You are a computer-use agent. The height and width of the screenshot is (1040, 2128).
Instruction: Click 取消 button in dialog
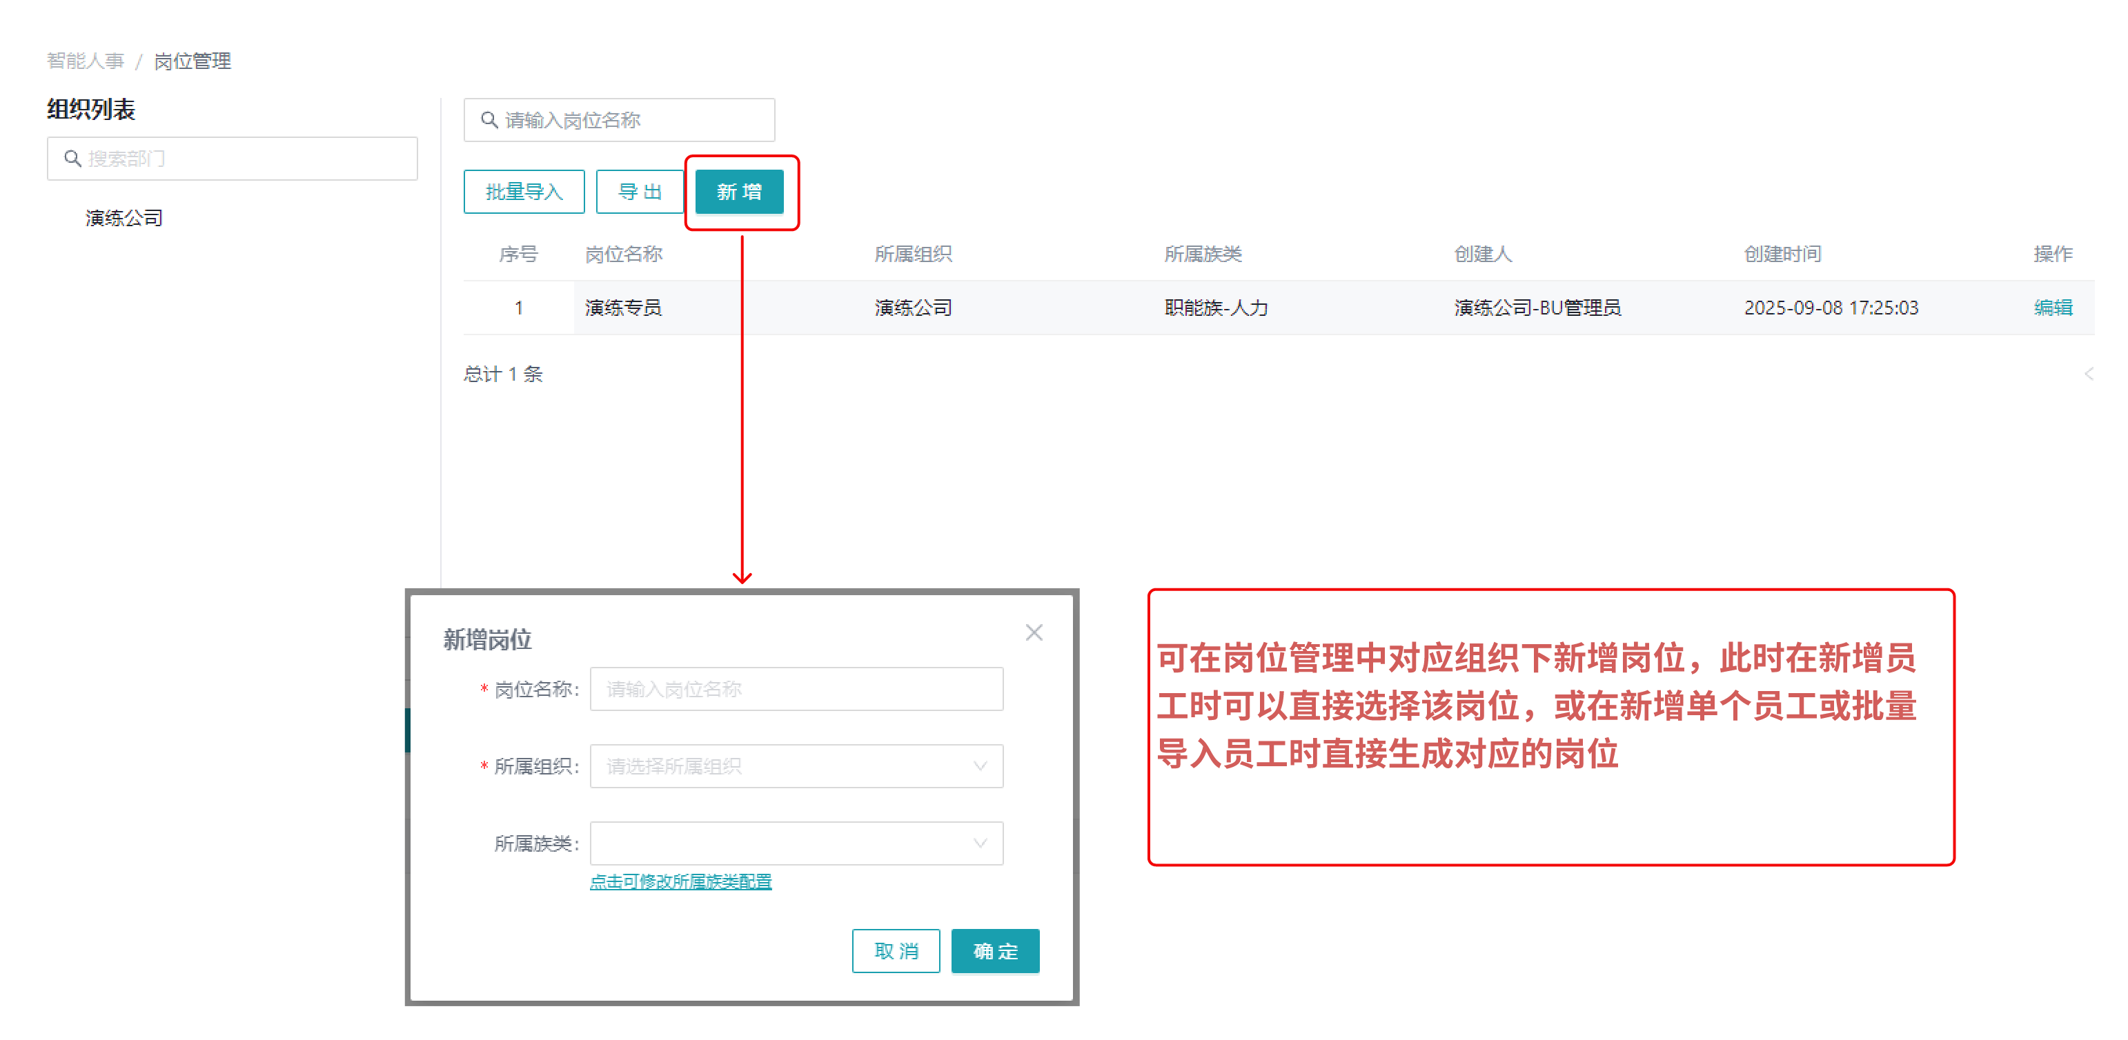click(896, 951)
